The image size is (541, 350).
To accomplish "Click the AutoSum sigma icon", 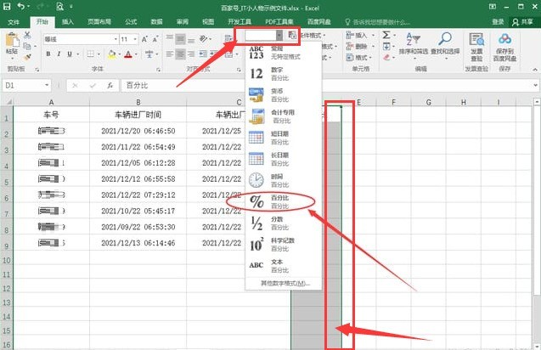I will pos(387,35).
